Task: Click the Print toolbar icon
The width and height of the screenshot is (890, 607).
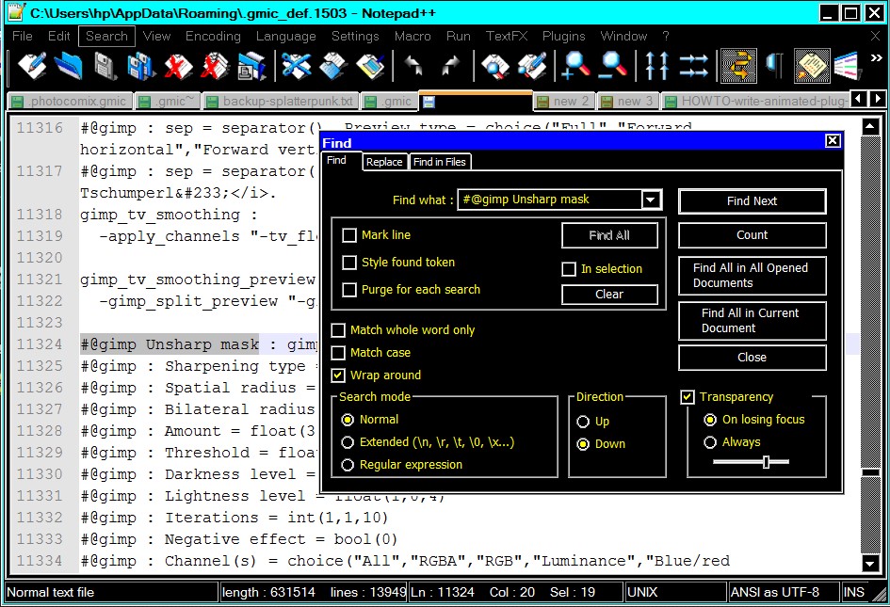Action: point(251,66)
